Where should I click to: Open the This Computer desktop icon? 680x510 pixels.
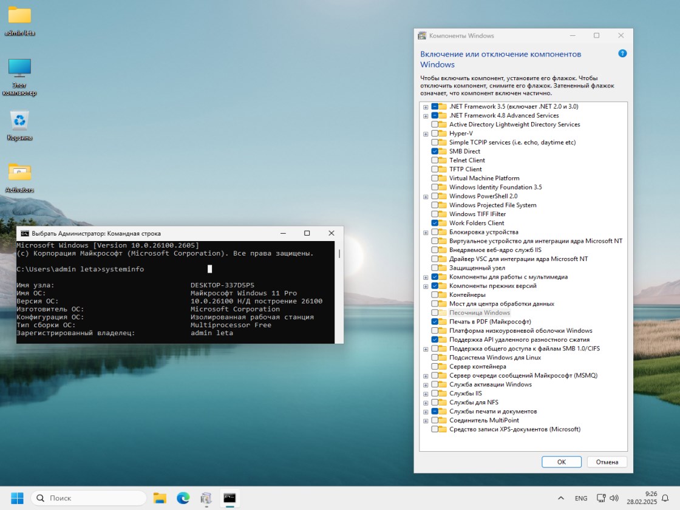coord(19,68)
